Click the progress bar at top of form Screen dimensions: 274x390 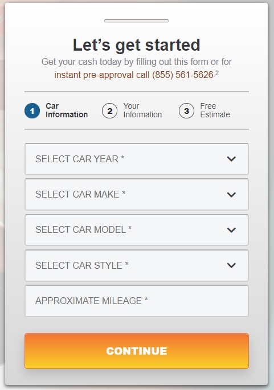(x=136, y=20)
